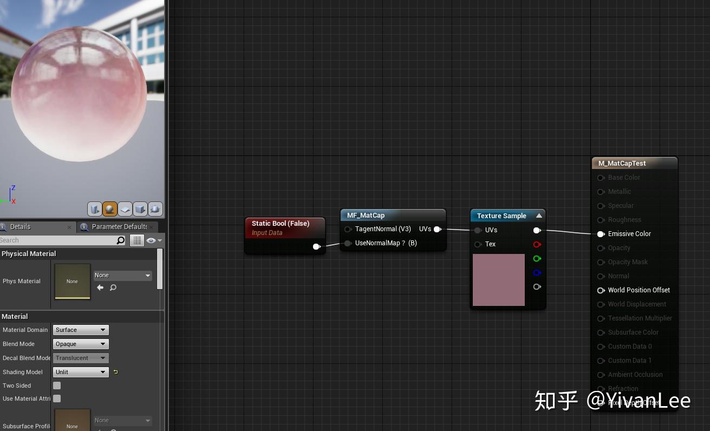This screenshot has height=431, width=710.
Task: Collapse the Texture Sample node header
Action: tap(539, 216)
